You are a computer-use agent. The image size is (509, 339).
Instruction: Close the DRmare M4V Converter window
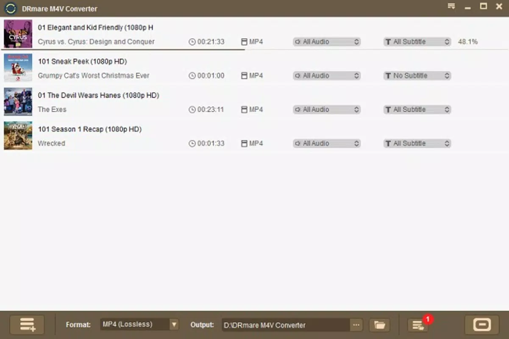[x=499, y=6]
